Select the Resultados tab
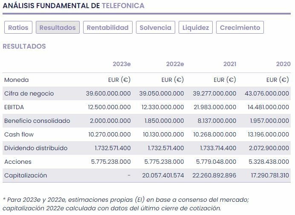This screenshot has height=215, width=295. (x=58, y=28)
